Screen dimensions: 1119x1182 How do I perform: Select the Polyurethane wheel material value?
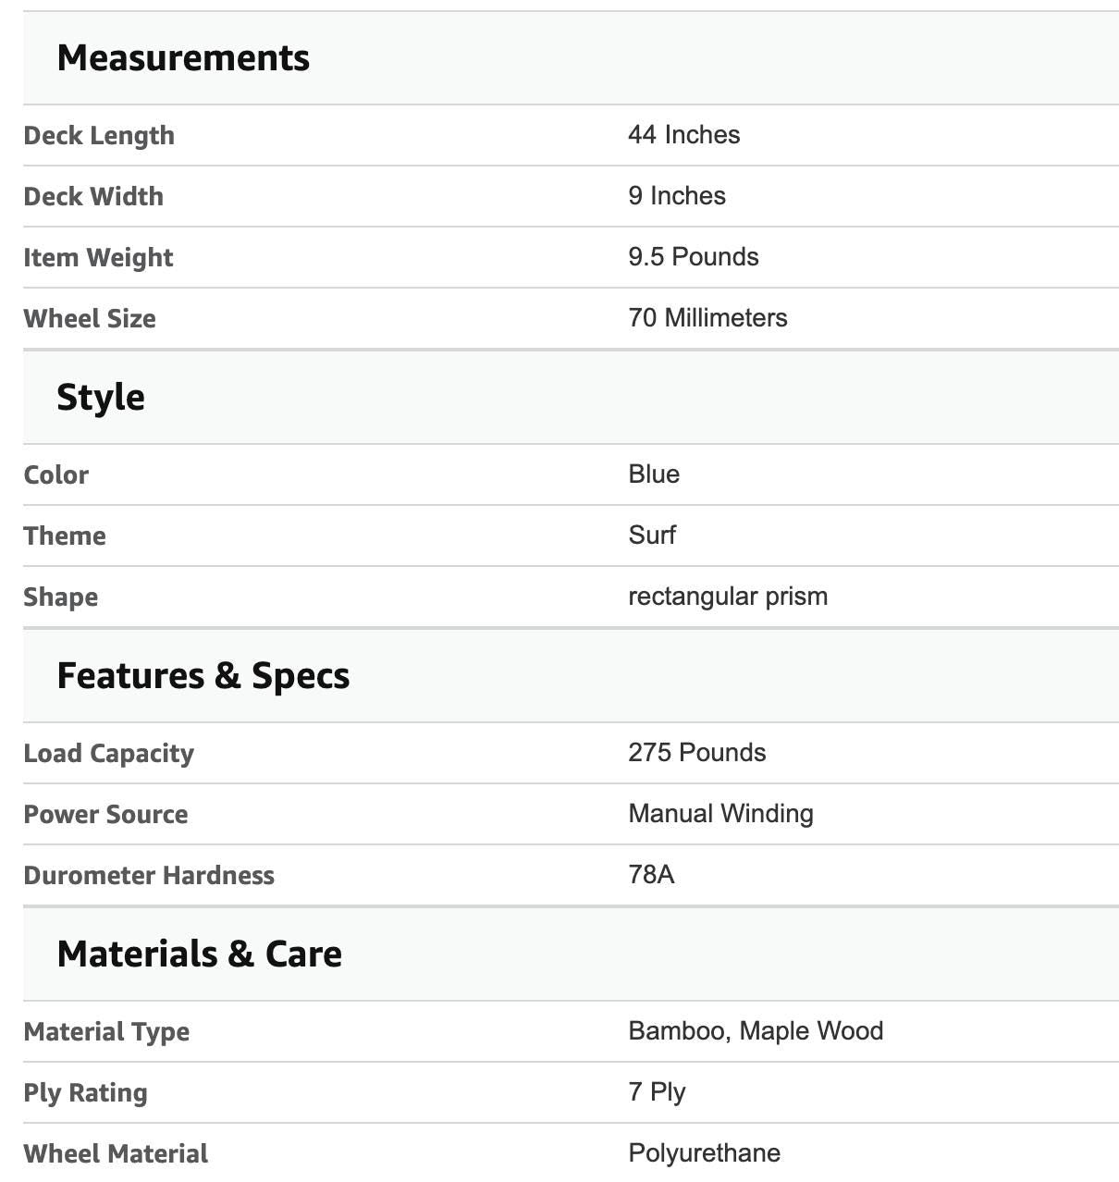(704, 1153)
